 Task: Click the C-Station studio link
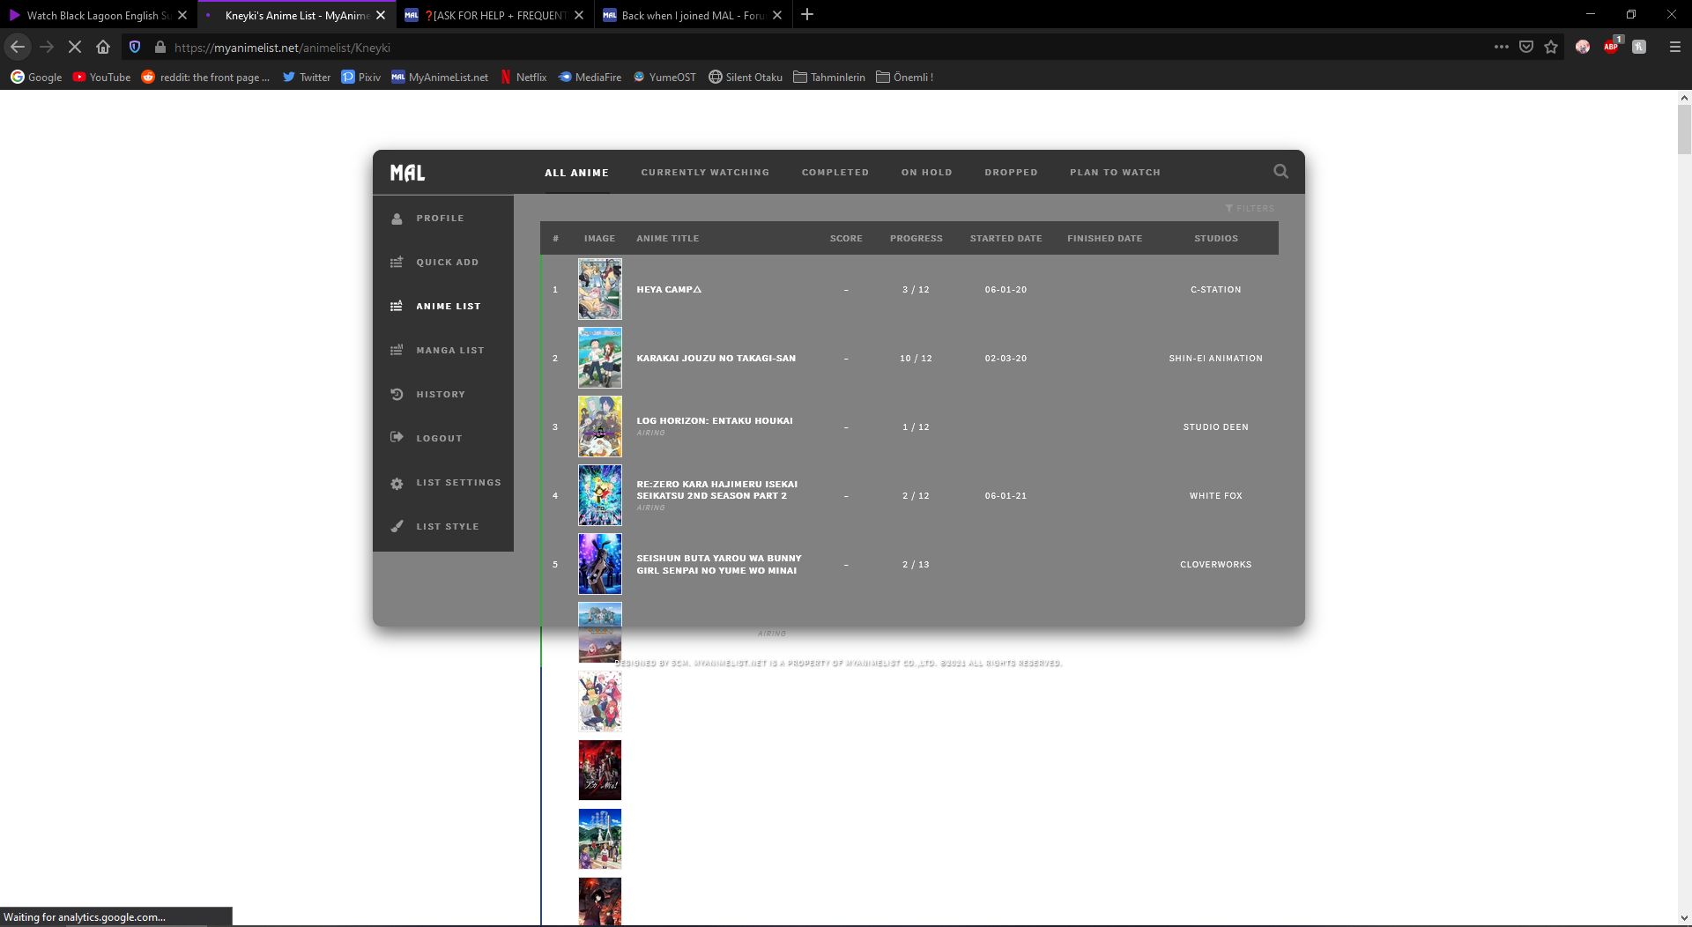coord(1215,290)
